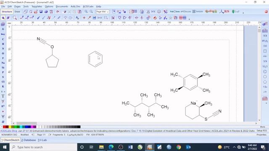269x151 pixels.
Task: Open the ACD/Labs Blog link
Action: pyautogui.click(x=9, y=131)
